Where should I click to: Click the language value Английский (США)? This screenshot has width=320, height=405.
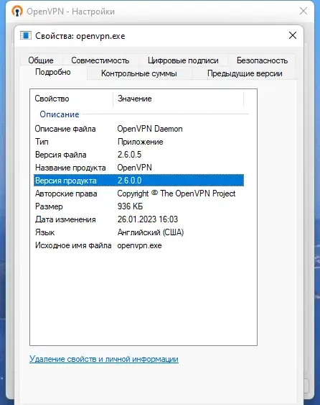click(x=151, y=232)
